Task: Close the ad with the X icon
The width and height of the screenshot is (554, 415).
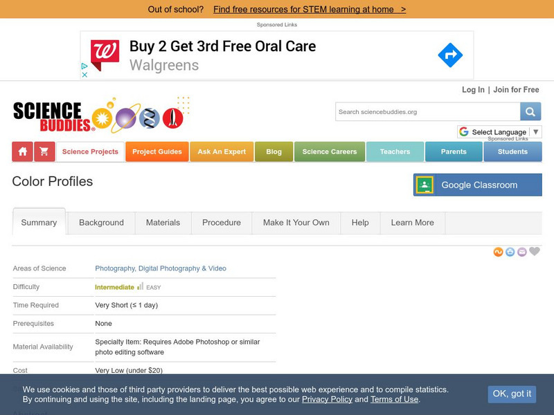Action: (84, 75)
